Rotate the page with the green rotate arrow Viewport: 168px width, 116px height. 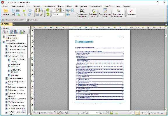pos(48,10)
